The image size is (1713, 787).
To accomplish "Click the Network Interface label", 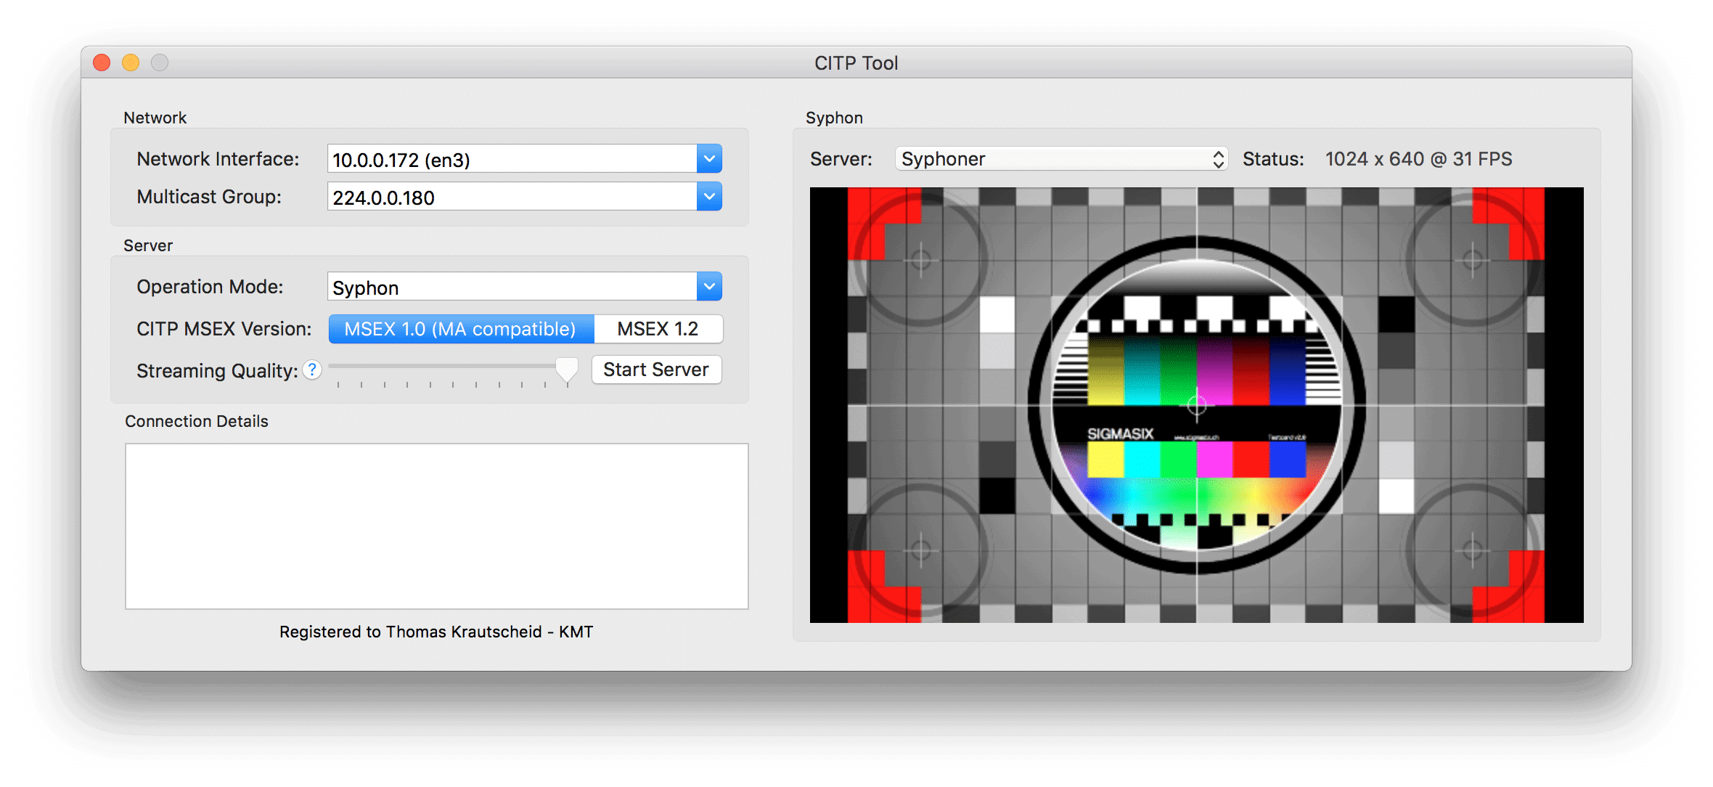I will [x=218, y=159].
